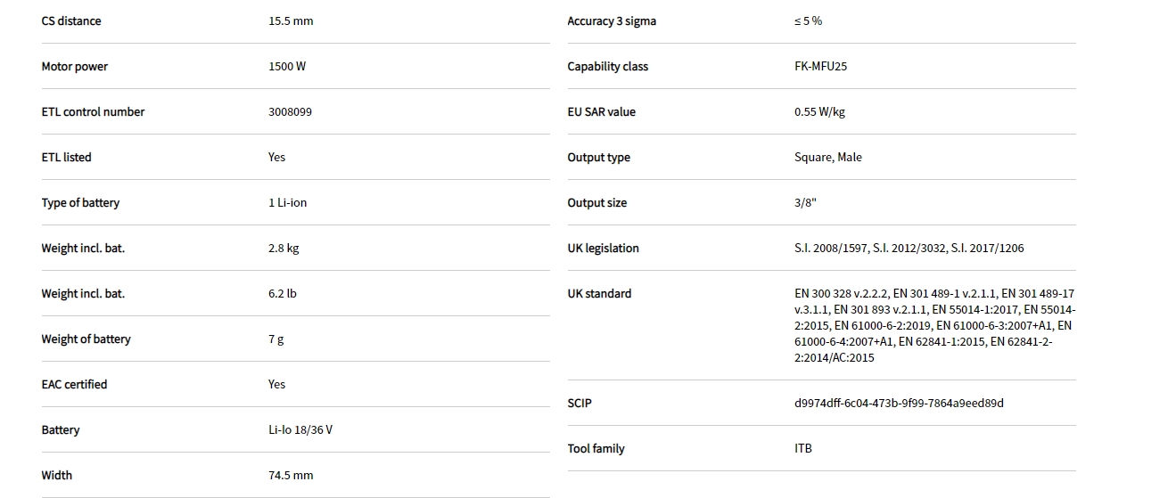Select the UK legislation S.I. references text
Image resolution: width=1176 pixels, height=498 pixels.
(x=909, y=249)
